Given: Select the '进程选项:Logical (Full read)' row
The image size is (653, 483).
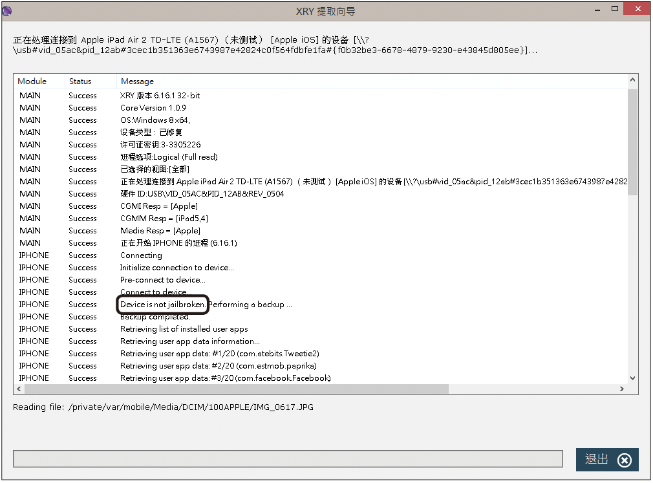Looking at the screenshot, I should (321, 157).
